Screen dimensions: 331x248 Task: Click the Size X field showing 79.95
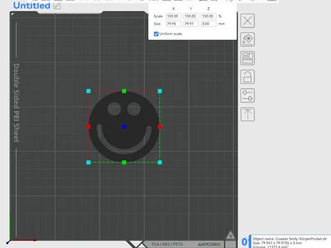point(173,24)
